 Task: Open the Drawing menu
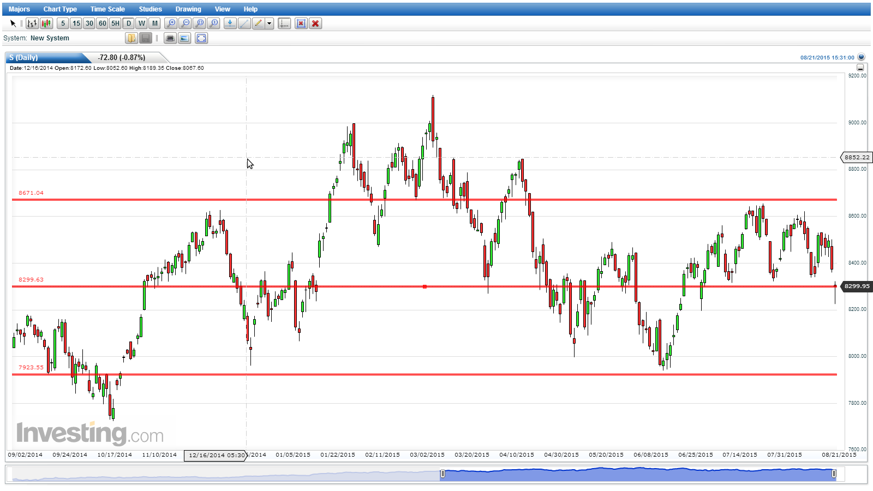188,9
